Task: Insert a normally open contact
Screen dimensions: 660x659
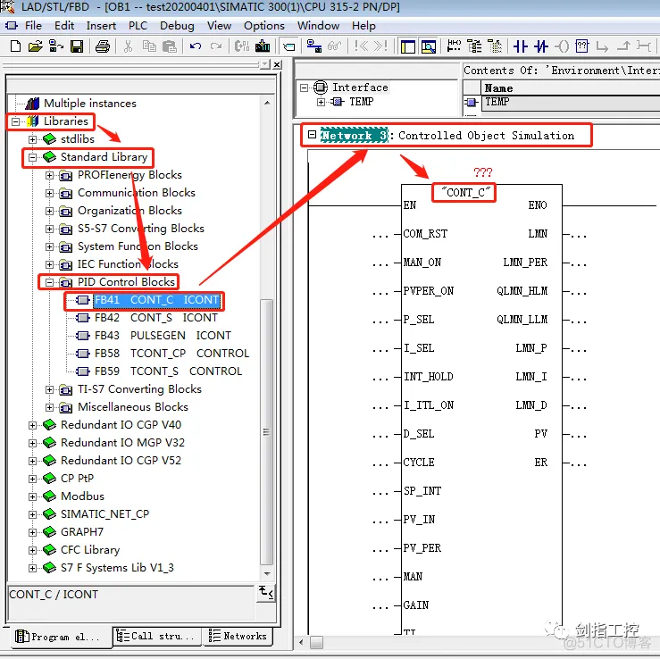Action: 521,46
